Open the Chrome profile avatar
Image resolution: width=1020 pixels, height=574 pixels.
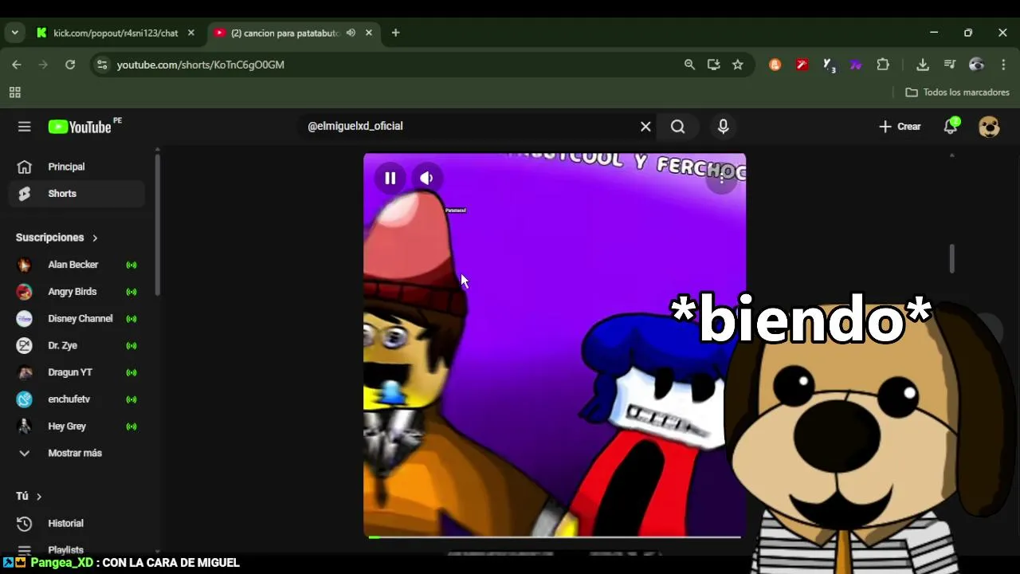976,65
